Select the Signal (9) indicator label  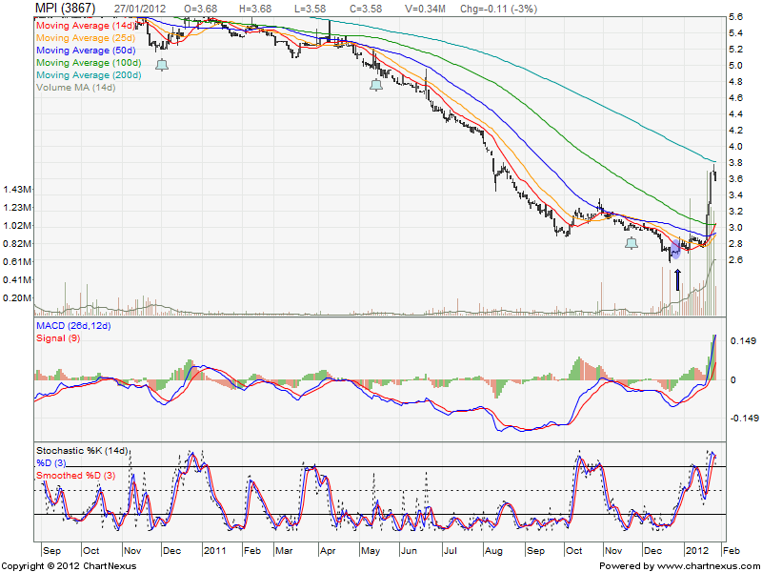(57, 338)
